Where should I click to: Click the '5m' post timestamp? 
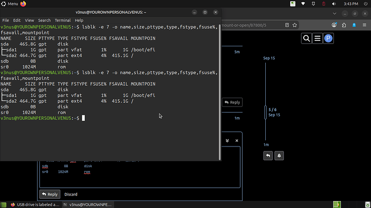tap(237, 52)
